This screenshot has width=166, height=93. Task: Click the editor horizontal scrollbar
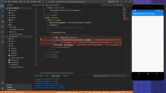coord(57,73)
